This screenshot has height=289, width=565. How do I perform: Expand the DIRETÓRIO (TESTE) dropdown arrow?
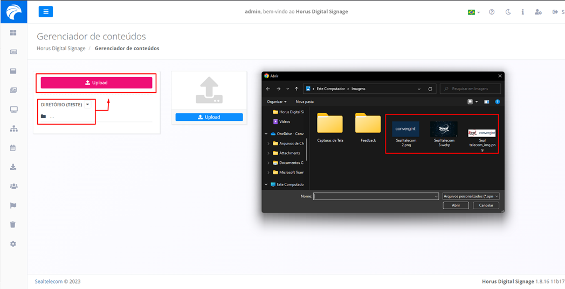tap(87, 105)
